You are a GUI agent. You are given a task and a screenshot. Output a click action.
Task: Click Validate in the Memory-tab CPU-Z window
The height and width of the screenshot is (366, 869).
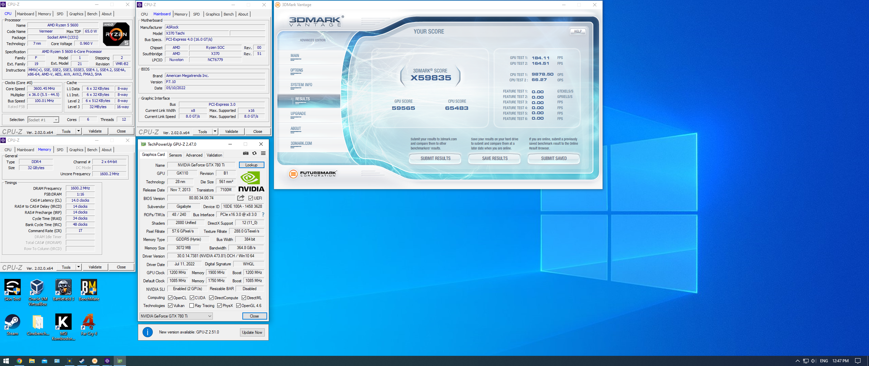[x=95, y=267]
